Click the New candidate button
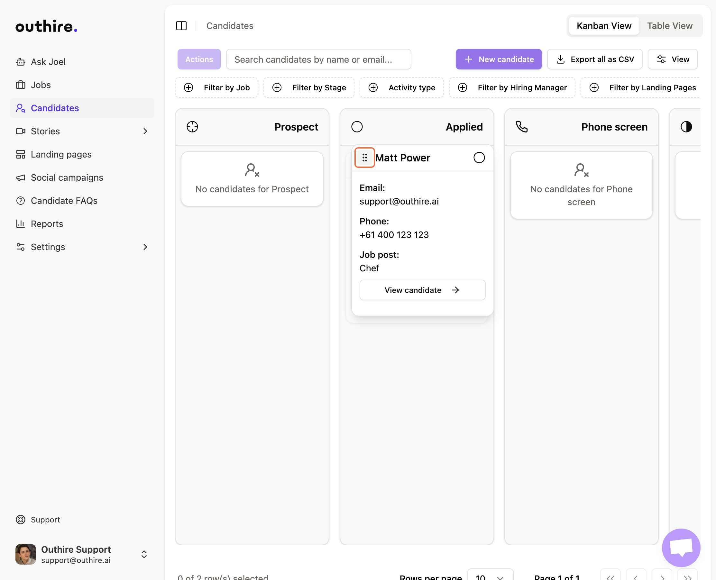 pos(498,59)
